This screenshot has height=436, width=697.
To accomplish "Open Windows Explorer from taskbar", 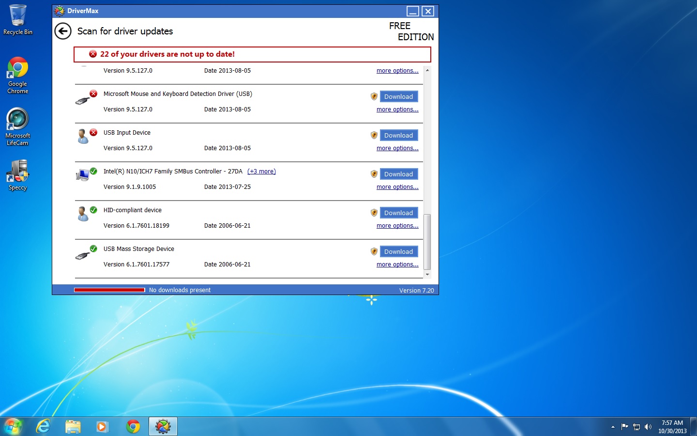I will tap(73, 426).
